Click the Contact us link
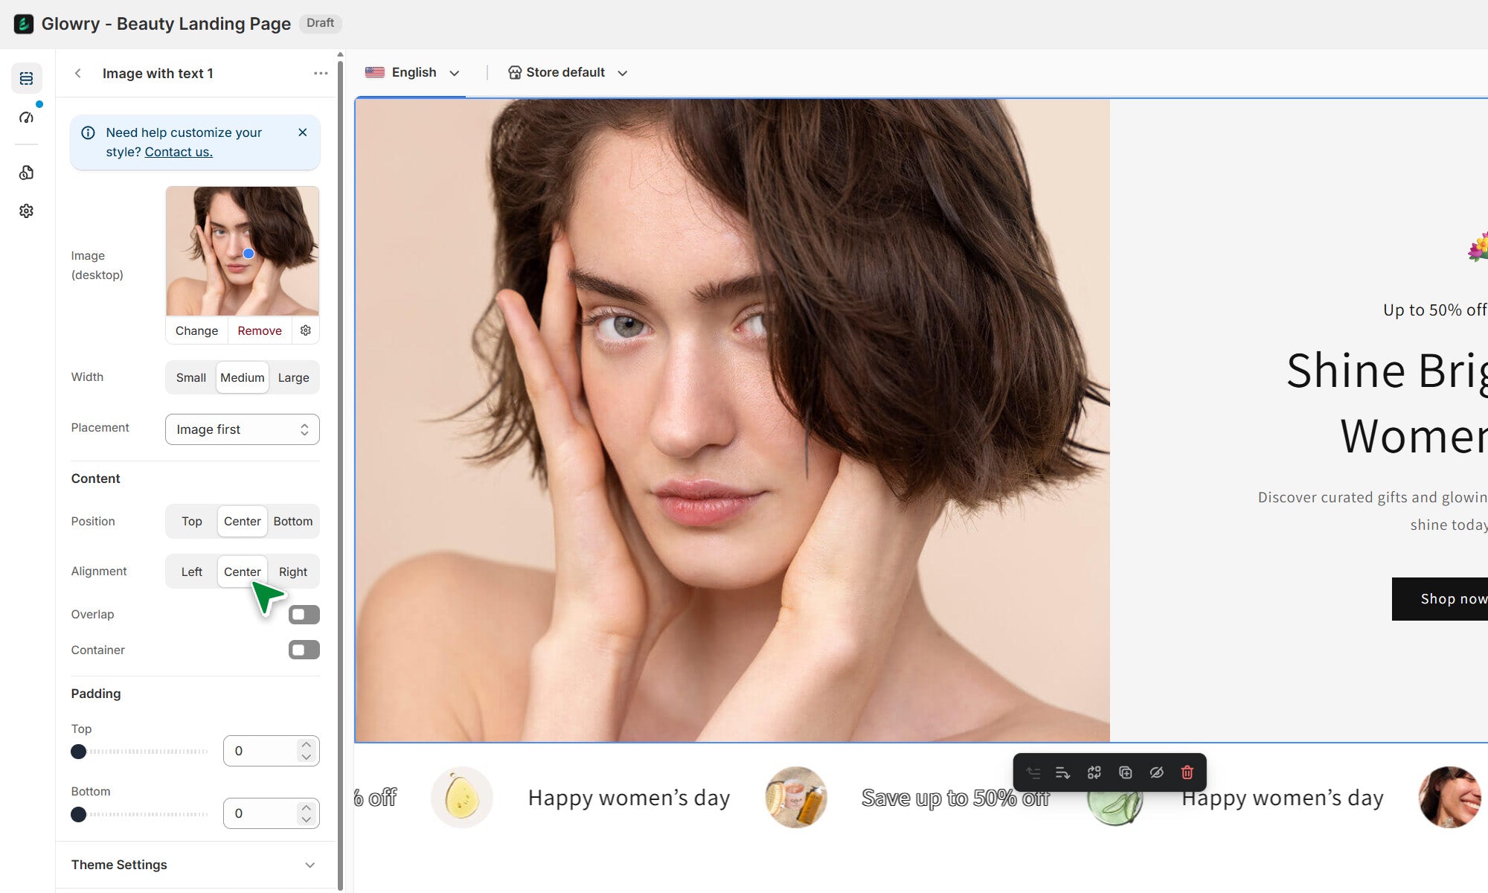The image size is (1488, 893). (179, 152)
